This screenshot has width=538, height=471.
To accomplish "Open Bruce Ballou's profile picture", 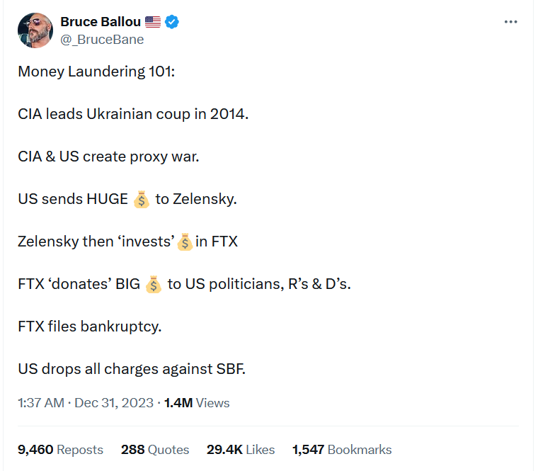I will click(35, 30).
